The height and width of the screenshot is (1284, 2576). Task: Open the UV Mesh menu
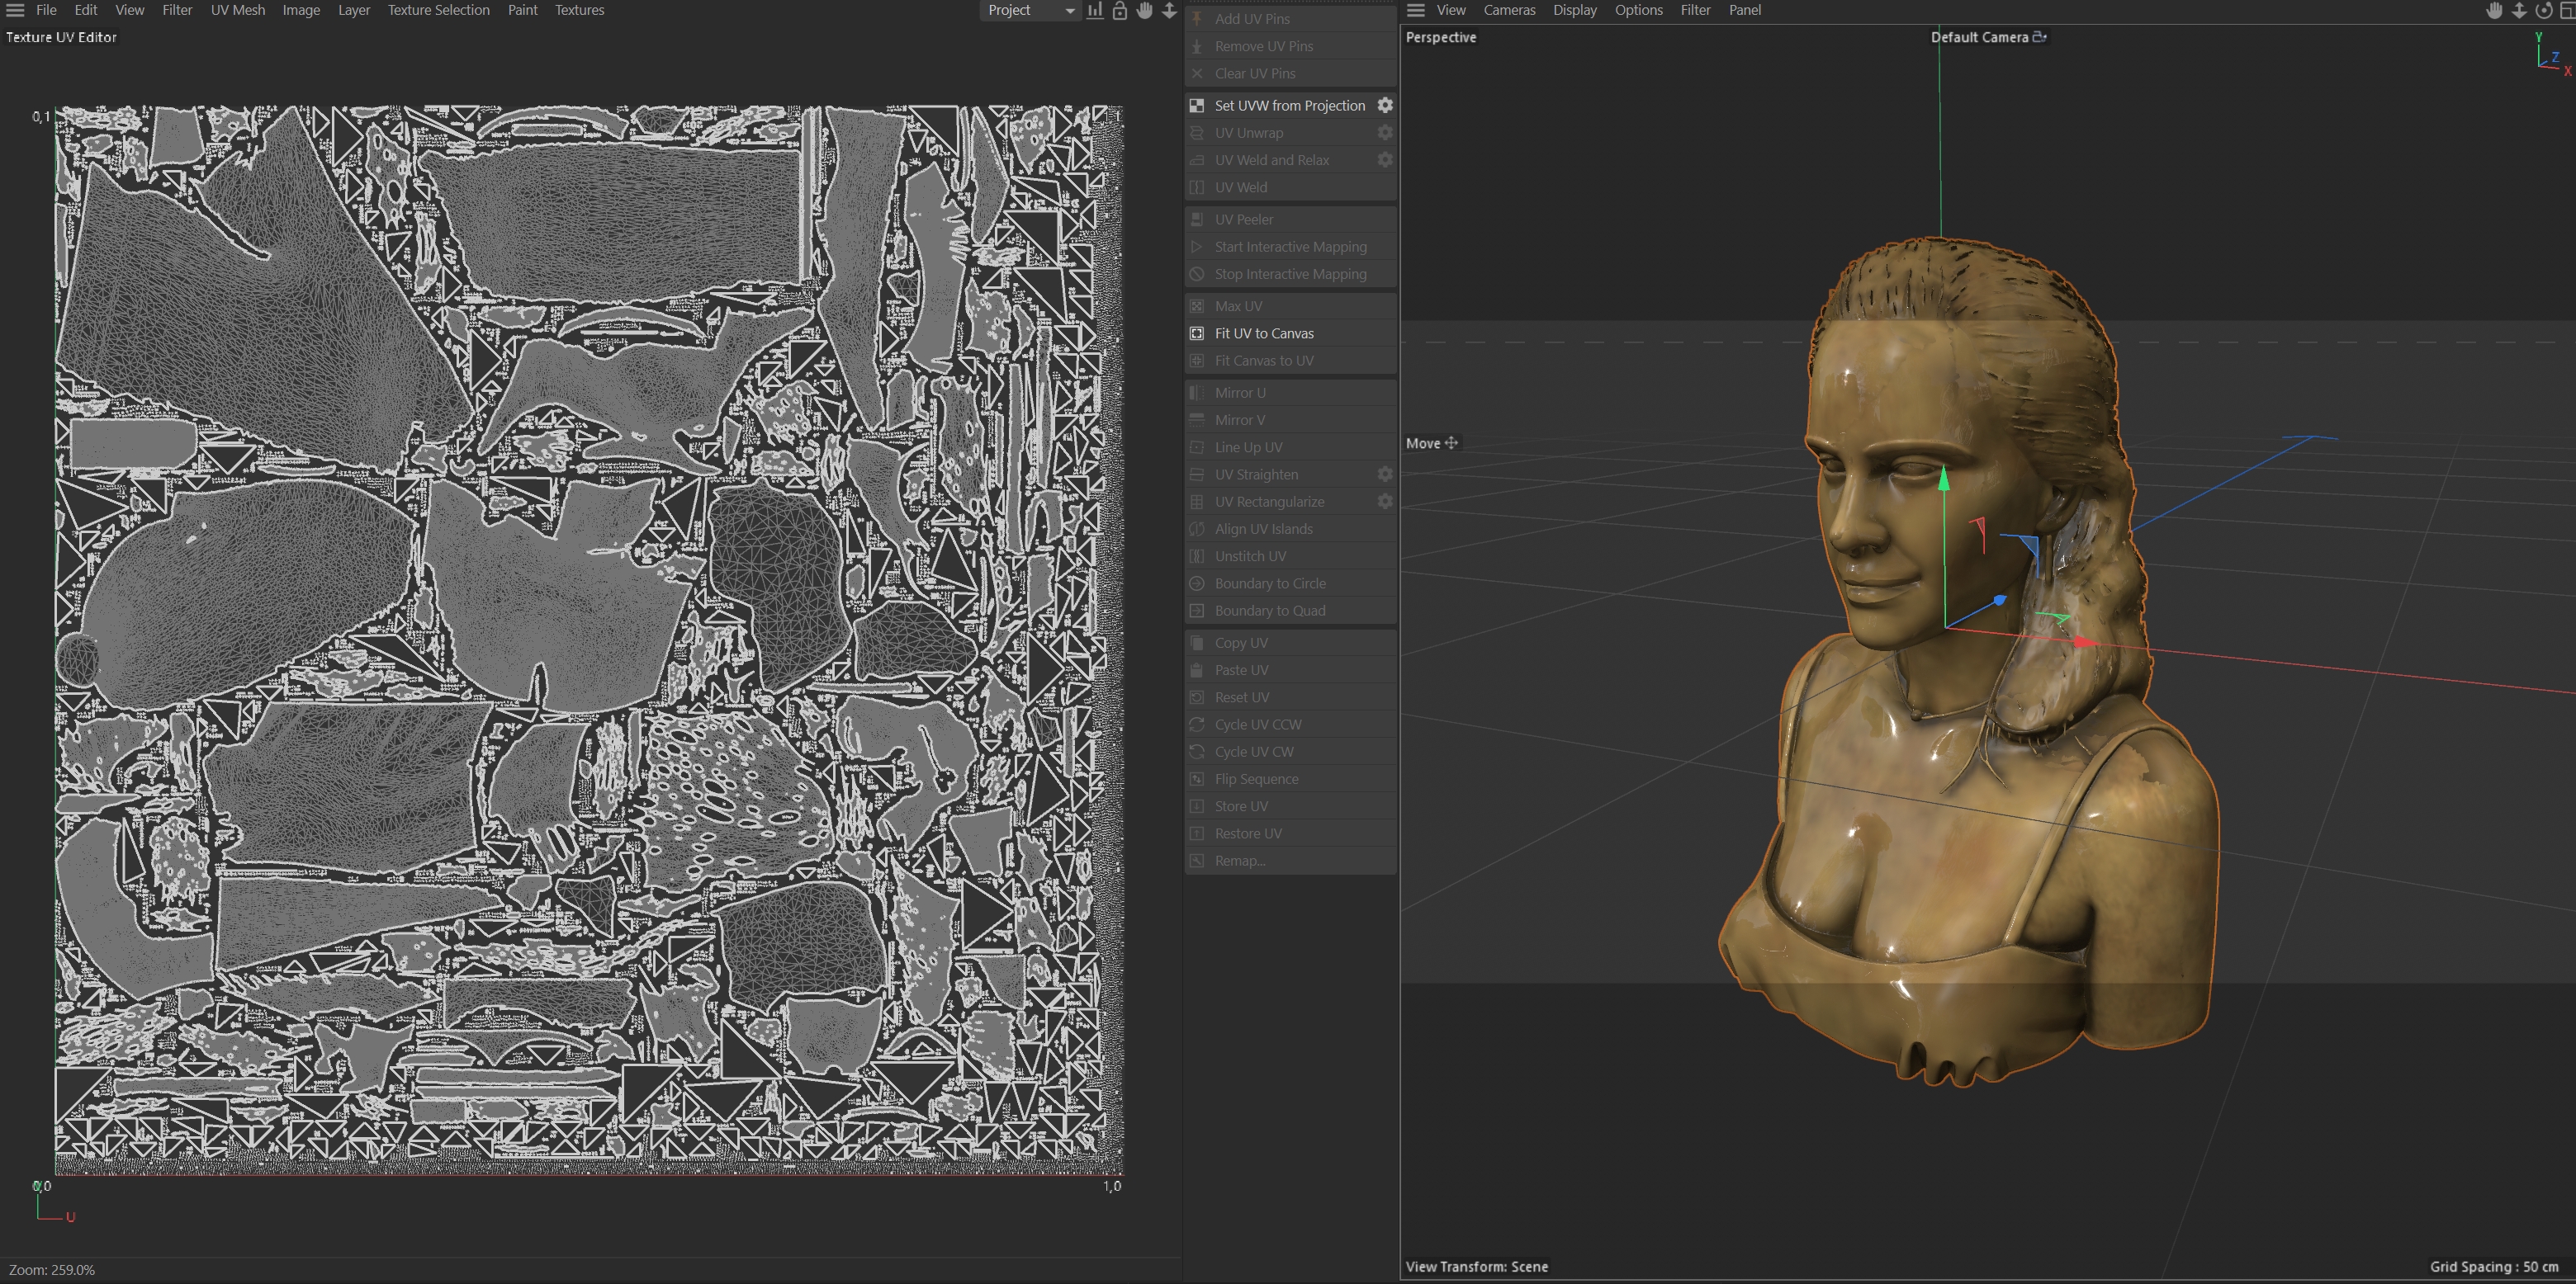pyautogui.click(x=238, y=10)
